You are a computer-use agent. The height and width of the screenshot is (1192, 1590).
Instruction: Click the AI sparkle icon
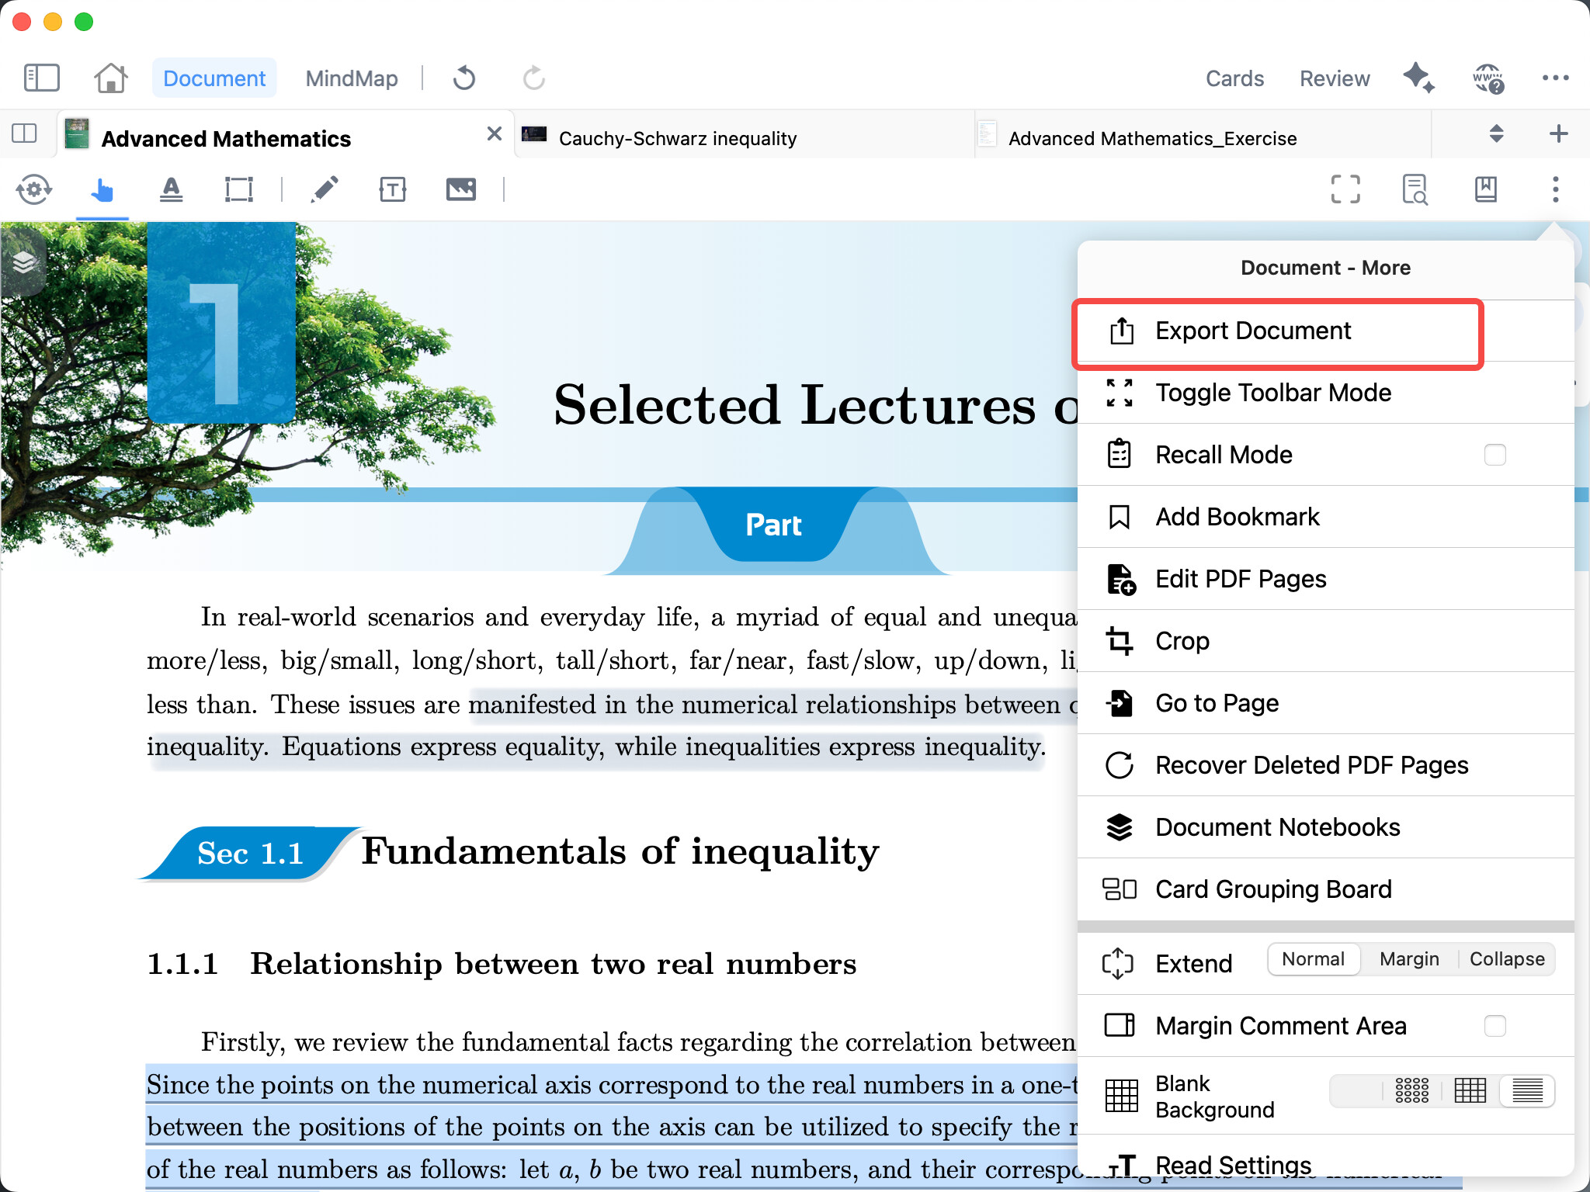[1418, 78]
